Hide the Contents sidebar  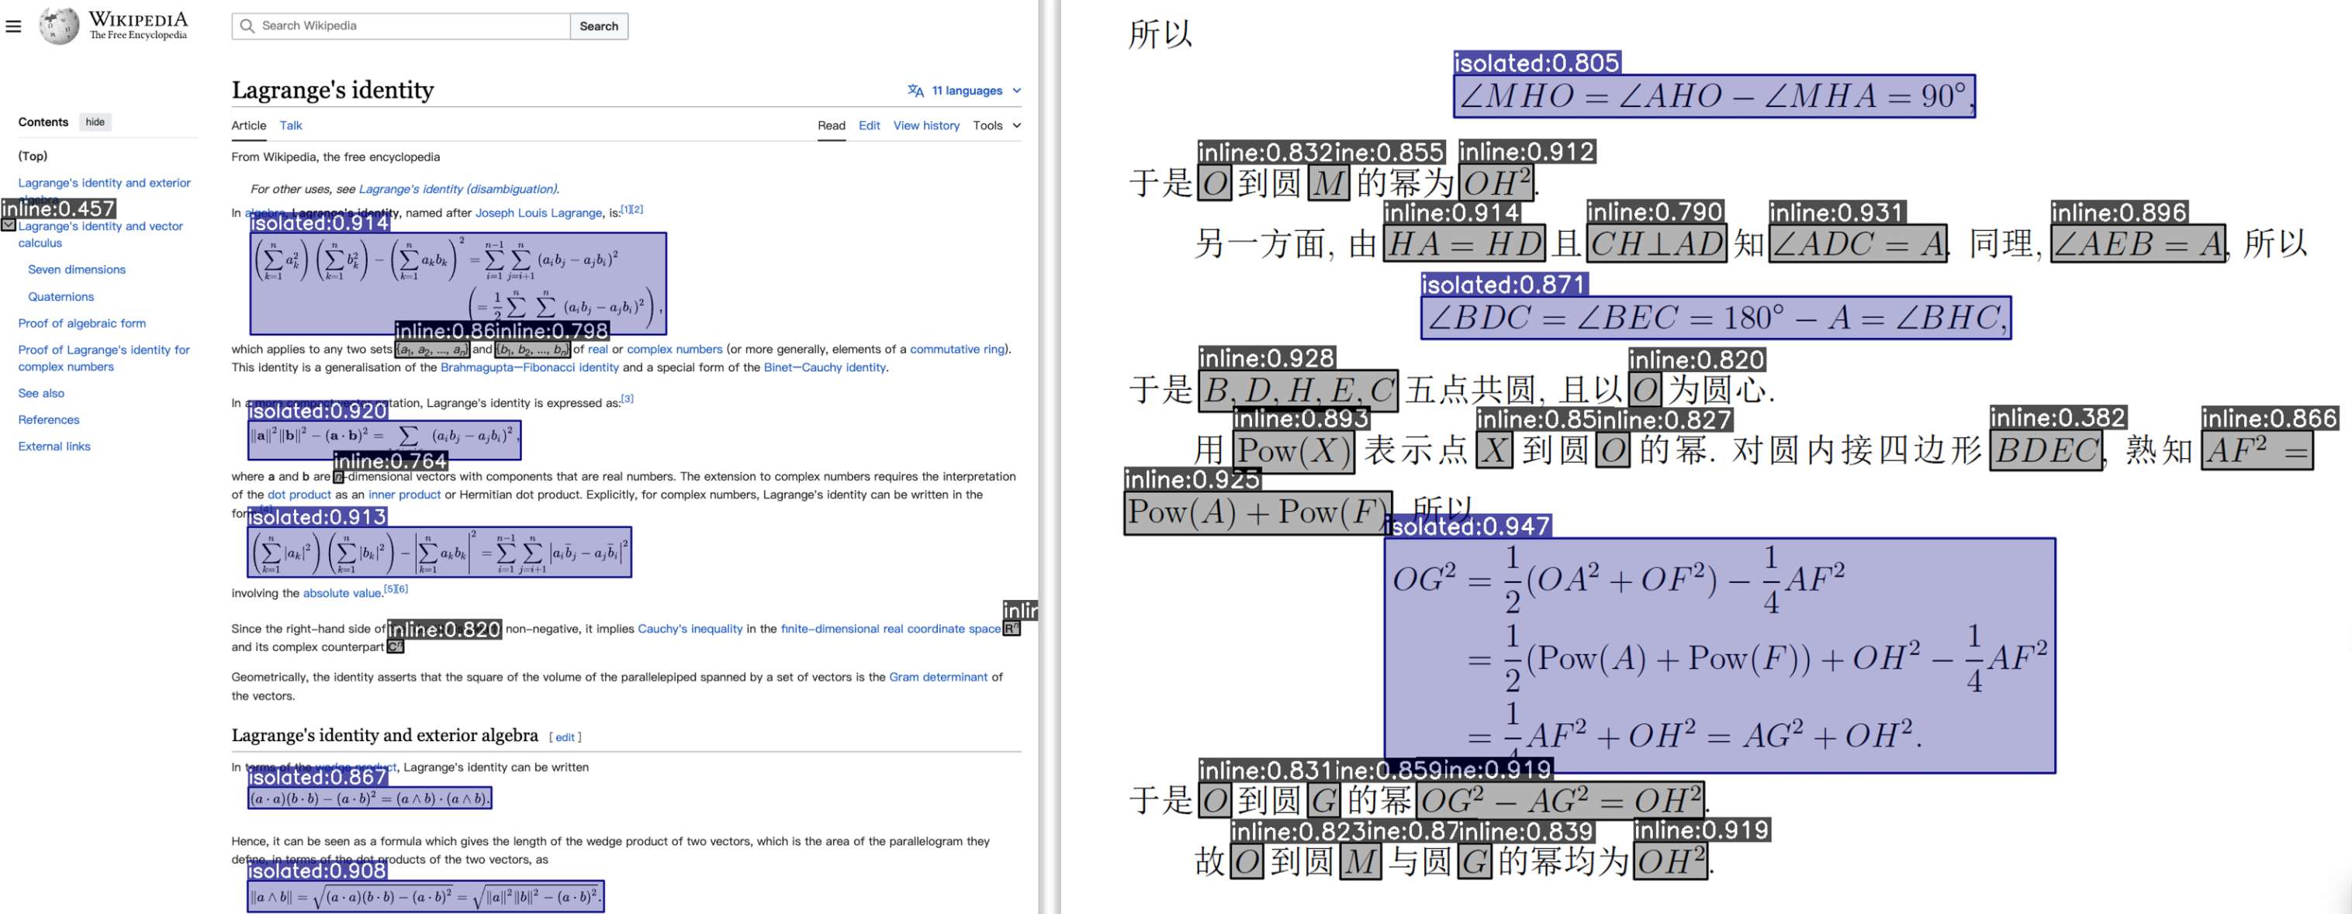(95, 122)
